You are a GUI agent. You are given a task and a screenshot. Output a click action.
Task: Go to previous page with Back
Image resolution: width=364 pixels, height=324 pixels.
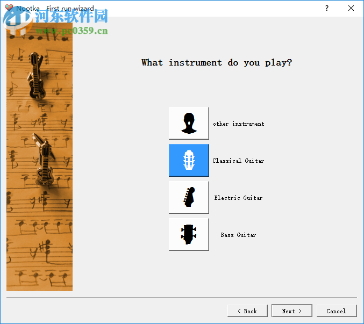247,311
